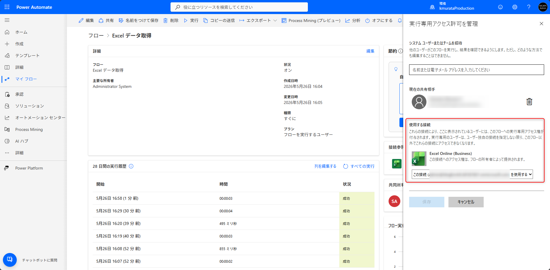Click the 編集 link in 詳細 card
Image resolution: width=550 pixels, height=270 pixels.
tap(370, 51)
